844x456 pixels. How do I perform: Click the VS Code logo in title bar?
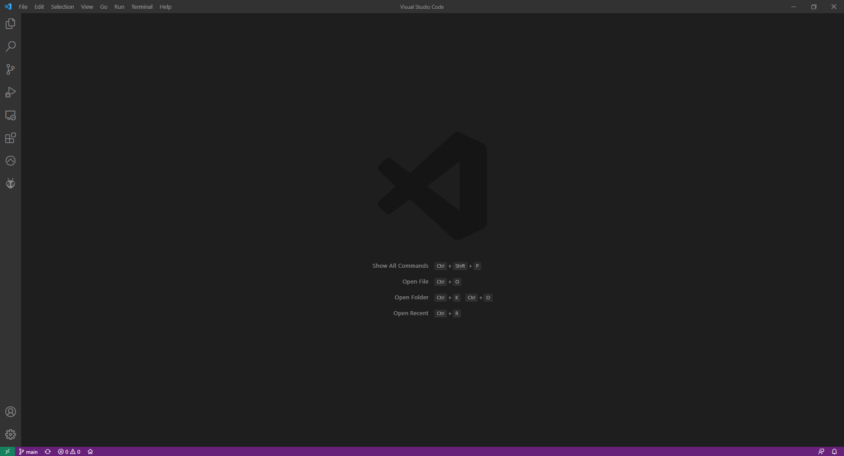coord(8,7)
